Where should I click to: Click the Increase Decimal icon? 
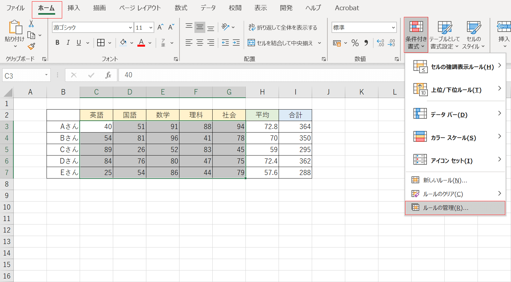[x=380, y=43]
